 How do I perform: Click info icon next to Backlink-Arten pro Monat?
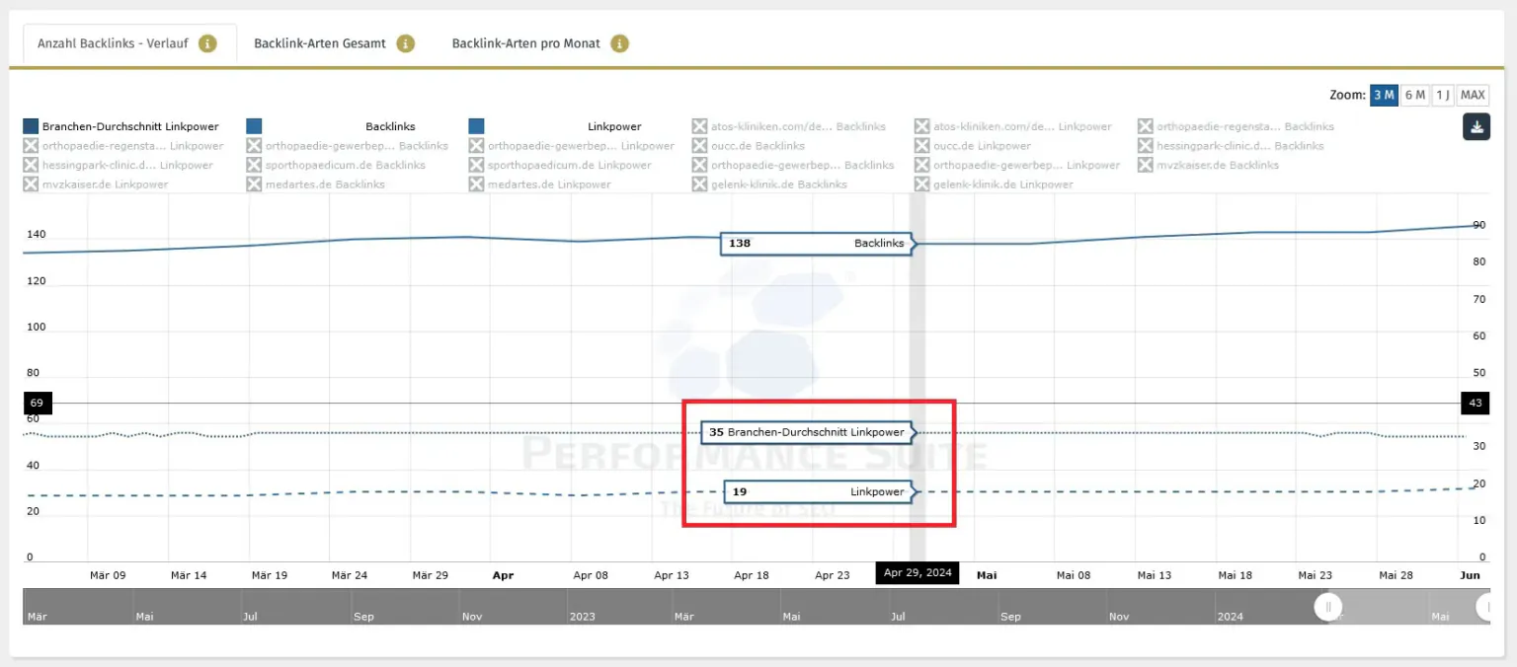click(x=619, y=43)
